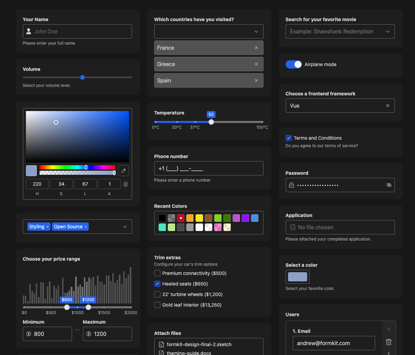Screen dimensions: 415x355
Task: Enable Gold leaf interior option
Action: [x=157, y=305]
